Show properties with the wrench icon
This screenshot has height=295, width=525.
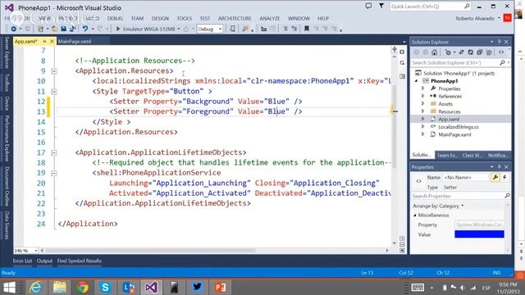click(x=495, y=177)
